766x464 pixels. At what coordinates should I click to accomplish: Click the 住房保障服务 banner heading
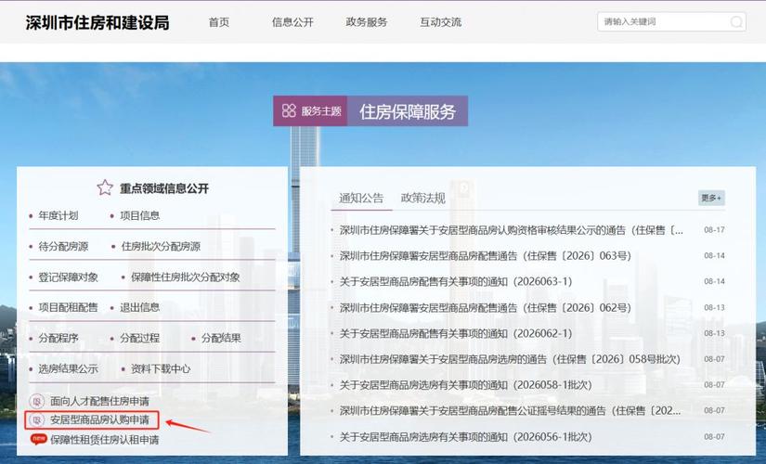408,111
